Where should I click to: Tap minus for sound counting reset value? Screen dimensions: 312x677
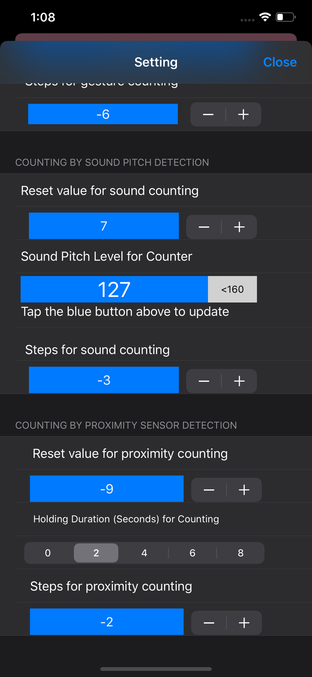[204, 227]
